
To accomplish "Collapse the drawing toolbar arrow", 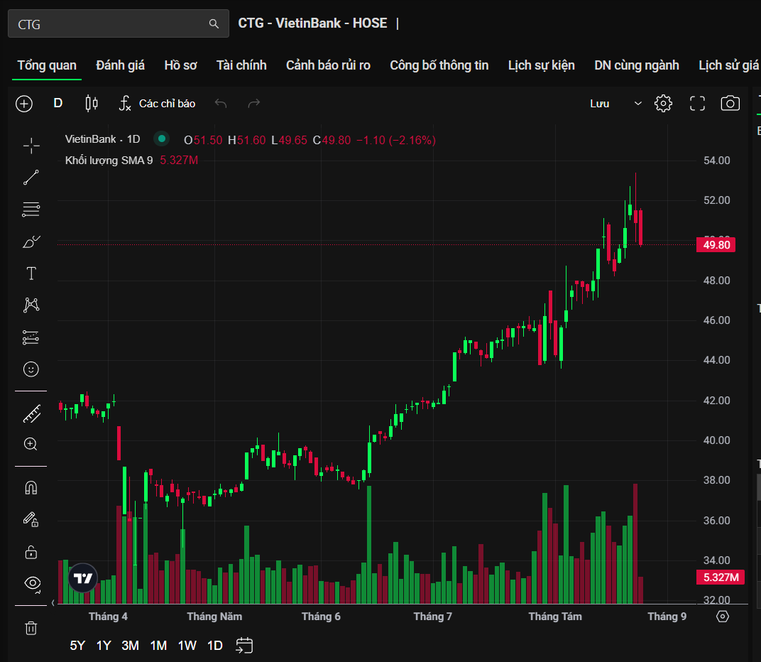I will click(53, 603).
